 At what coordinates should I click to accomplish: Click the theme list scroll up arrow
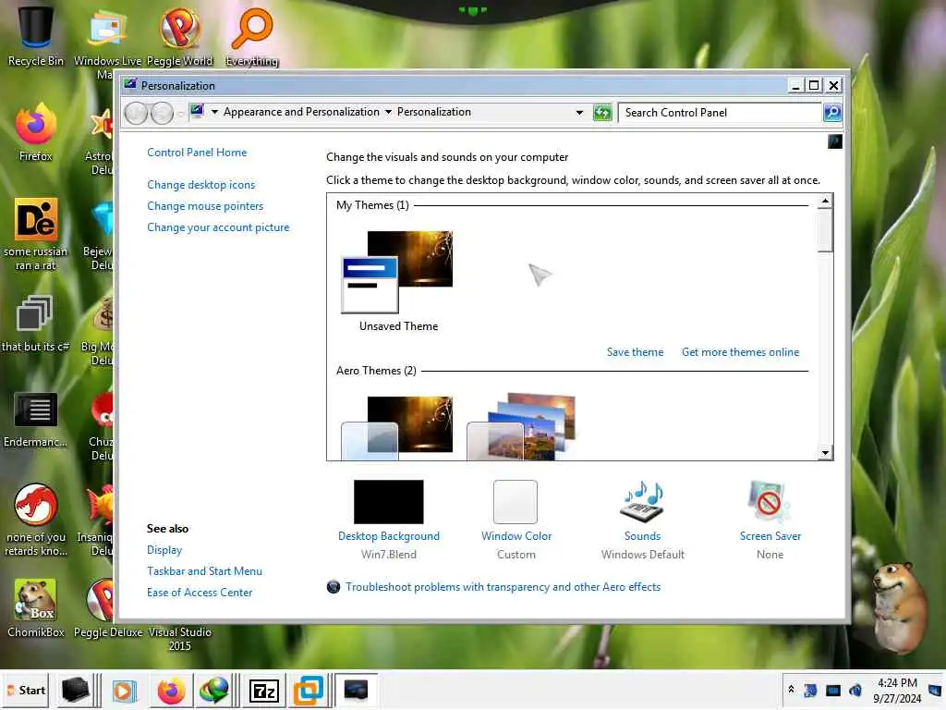[x=825, y=201]
